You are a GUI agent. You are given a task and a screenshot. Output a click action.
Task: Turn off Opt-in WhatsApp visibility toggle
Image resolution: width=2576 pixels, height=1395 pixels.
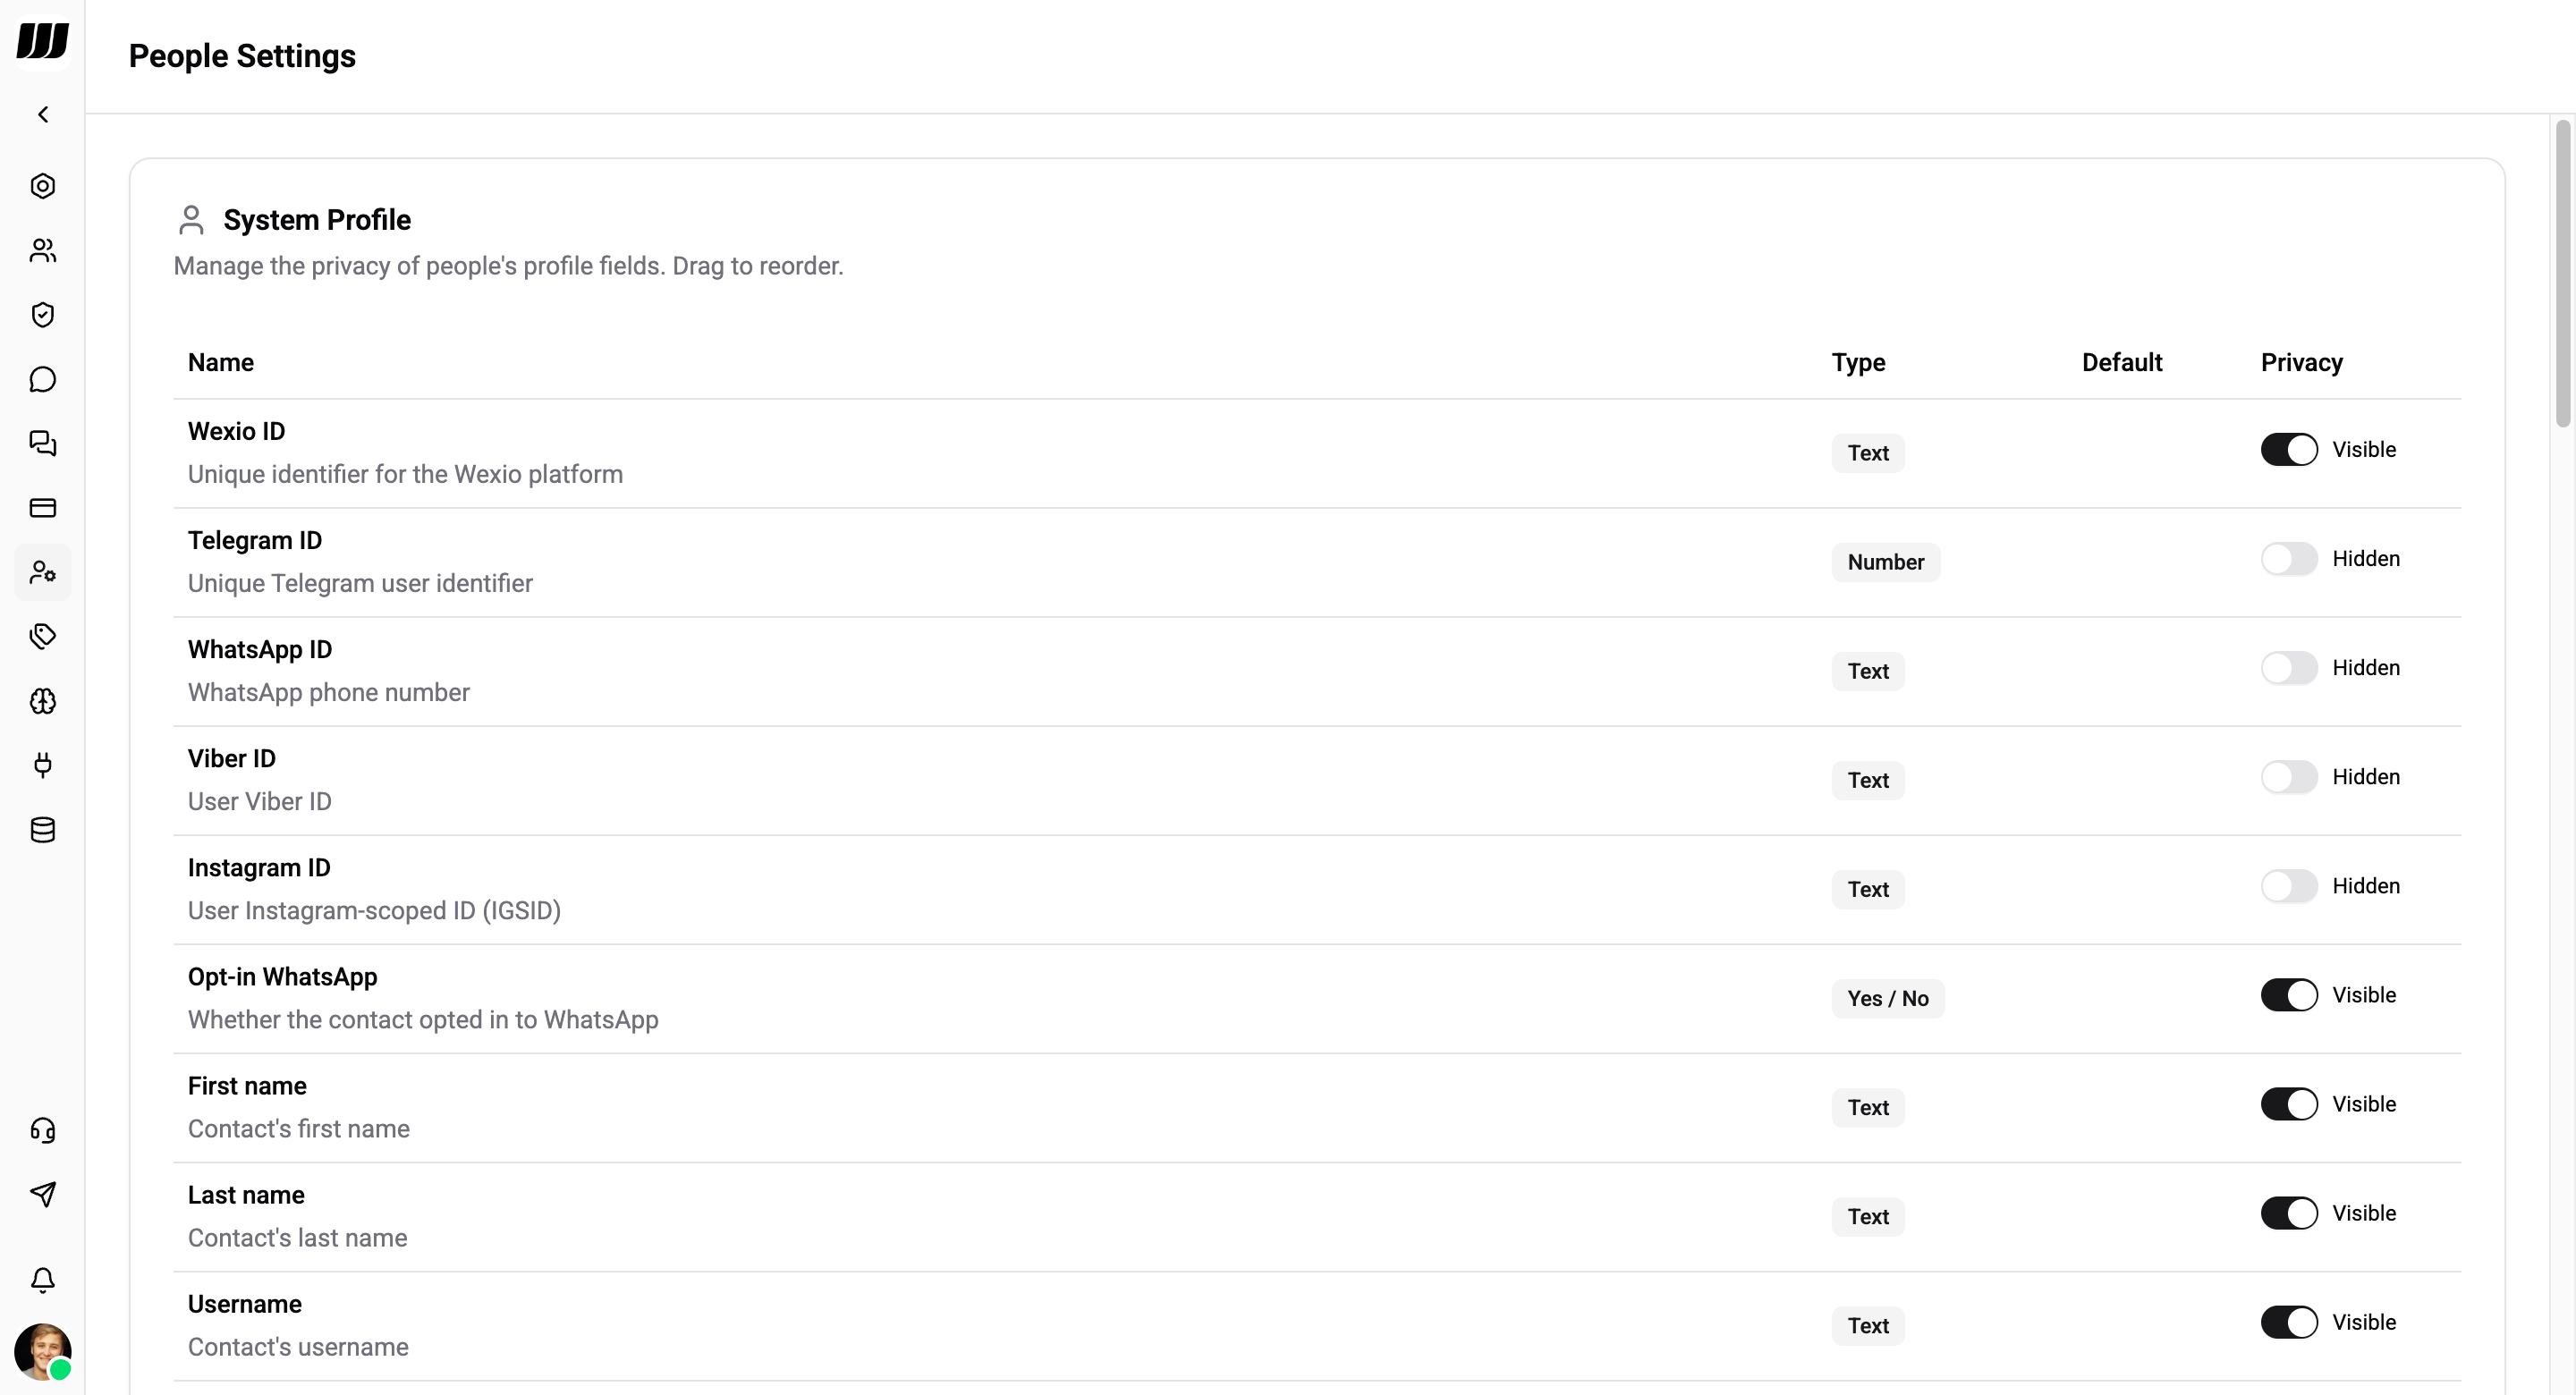coord(2288,995)
